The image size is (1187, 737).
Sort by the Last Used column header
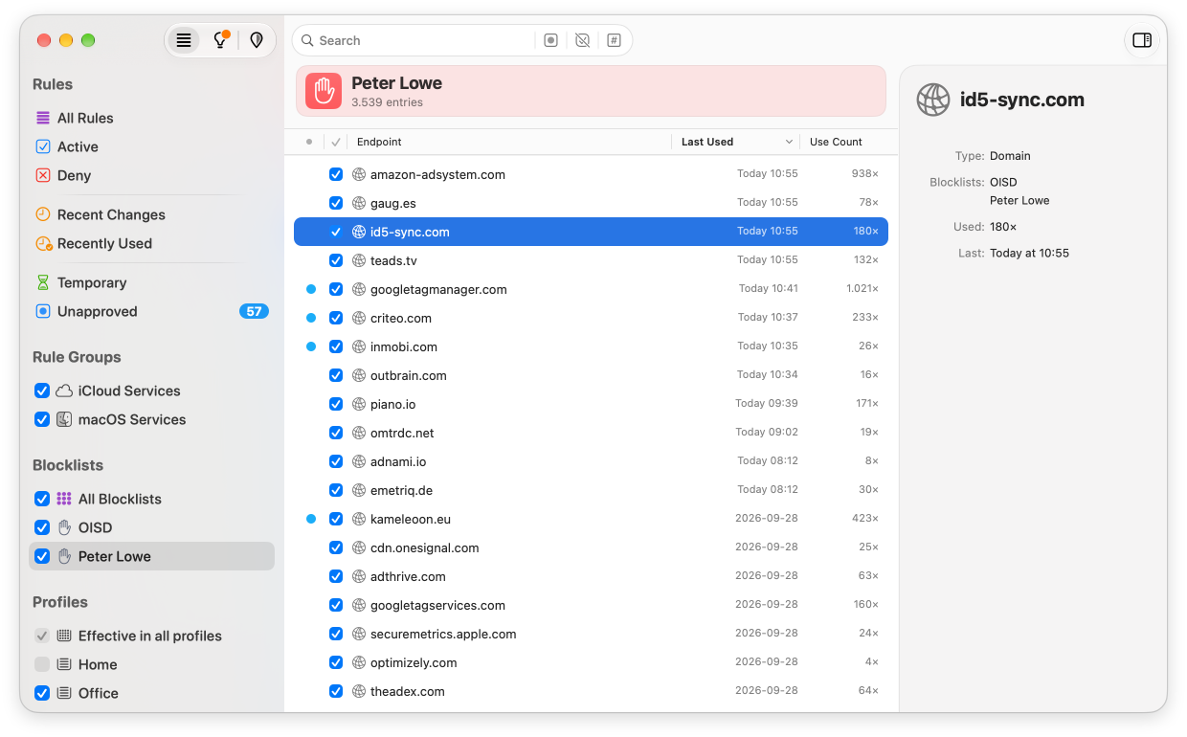707,142
